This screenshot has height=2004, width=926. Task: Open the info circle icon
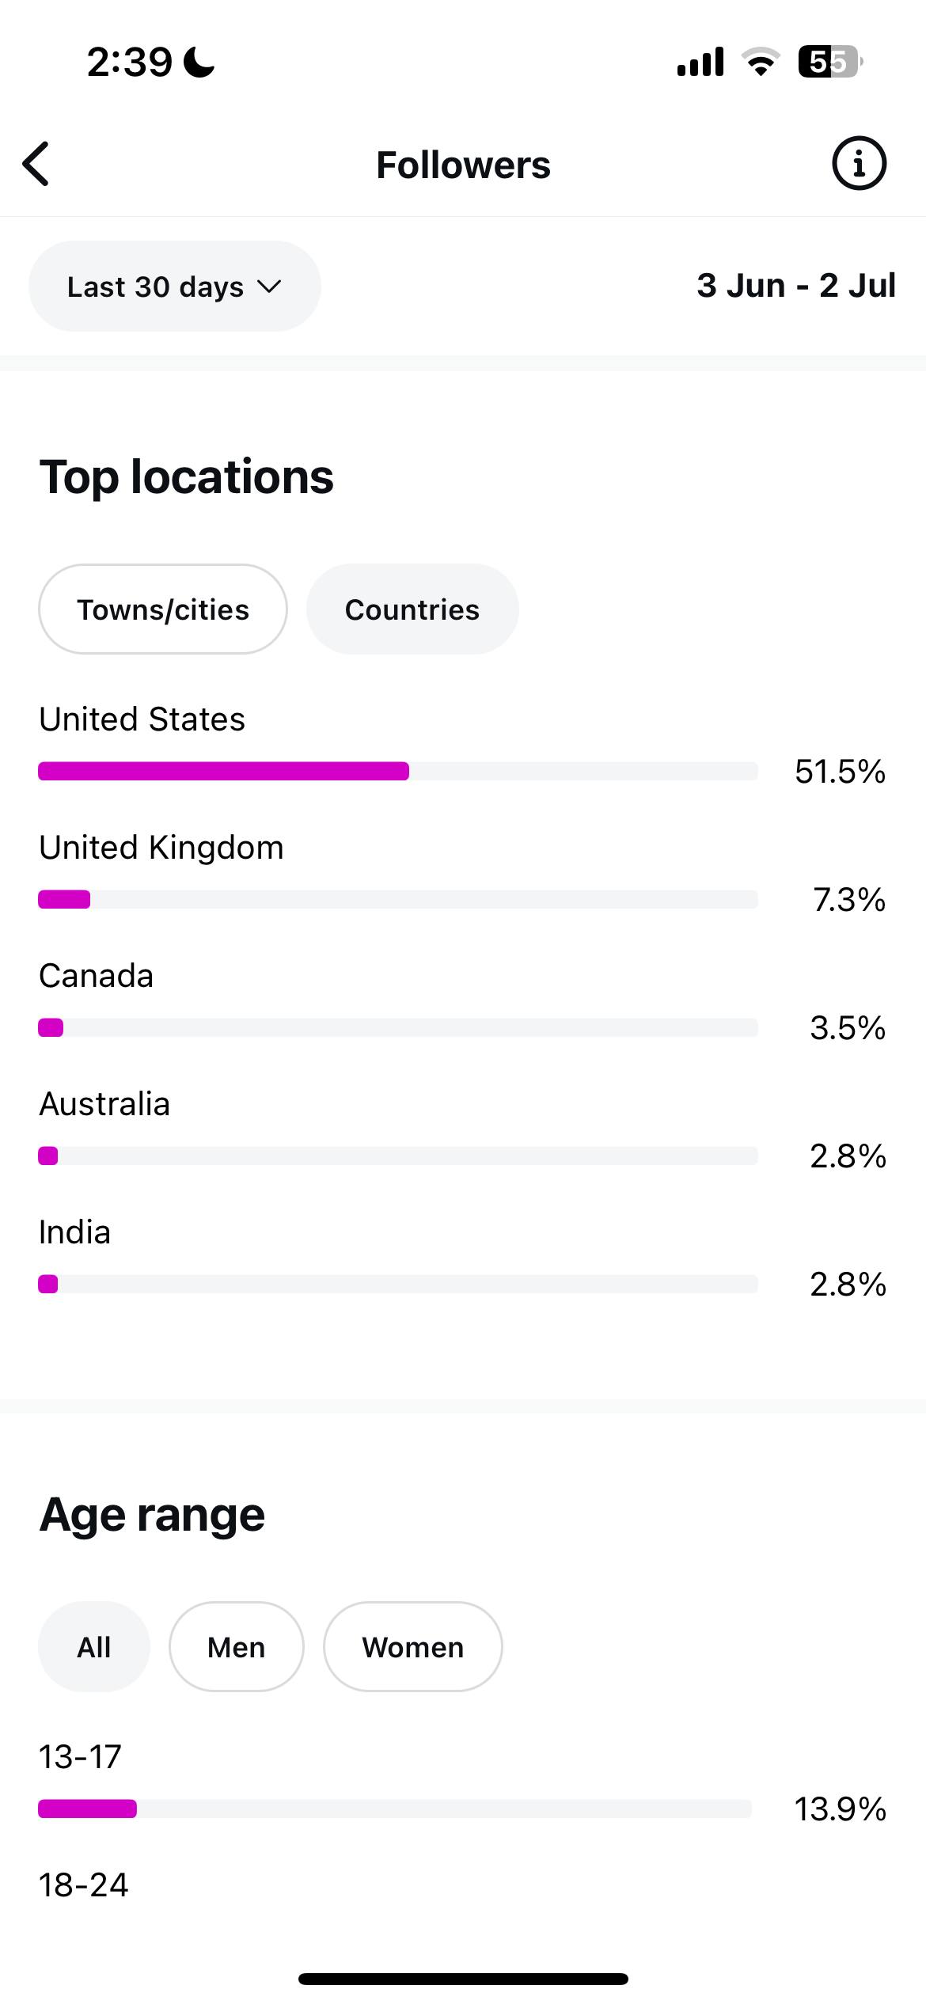(859, 164)
